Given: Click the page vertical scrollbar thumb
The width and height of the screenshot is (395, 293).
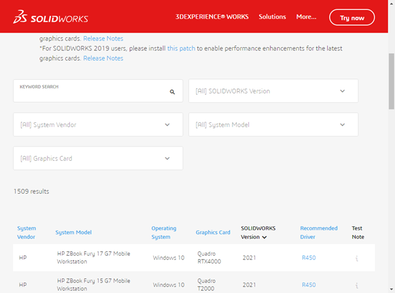Looking at the screenshot, I should pos(391,81).
